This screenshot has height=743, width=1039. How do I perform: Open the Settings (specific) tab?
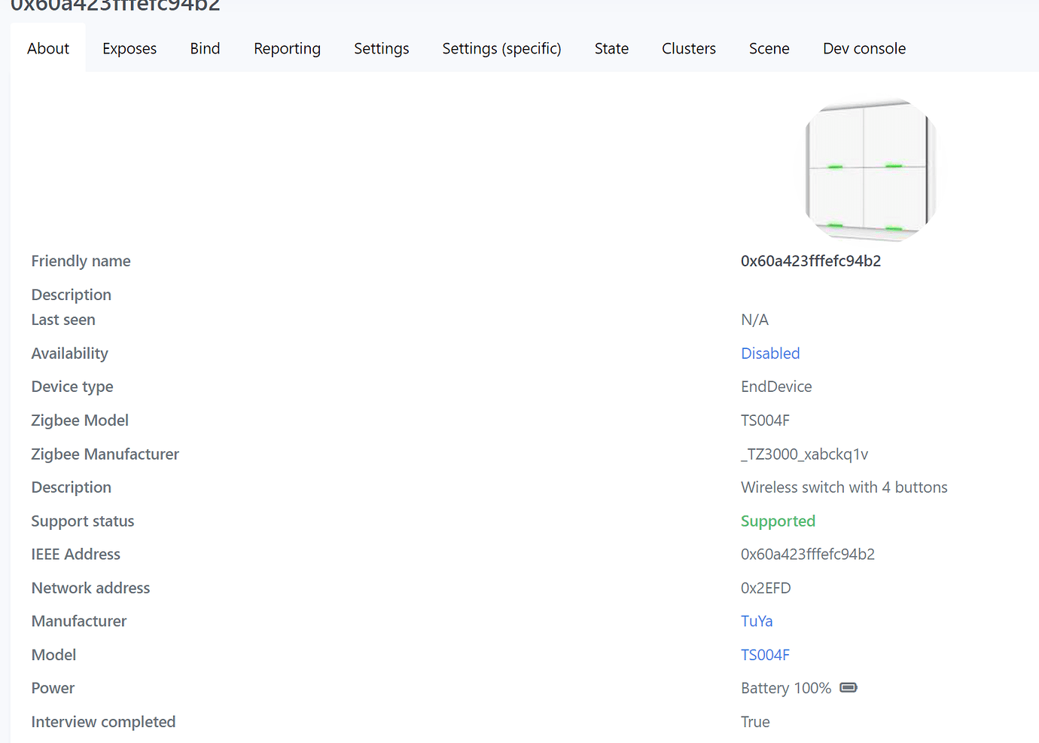pos(501,48)
